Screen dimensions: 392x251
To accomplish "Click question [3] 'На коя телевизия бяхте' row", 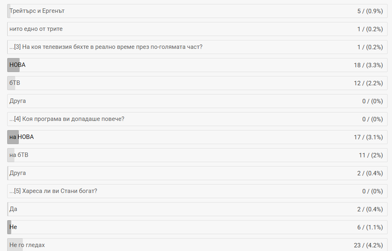I will [106, 47].
